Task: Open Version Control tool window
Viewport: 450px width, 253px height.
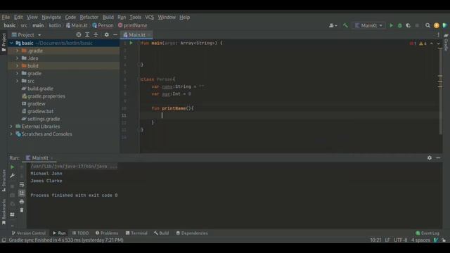Action: pyautogui.click(x=28, y=233)
